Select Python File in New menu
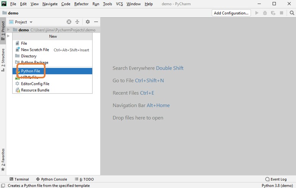296x188 pixels. click(x=52, y=71)
